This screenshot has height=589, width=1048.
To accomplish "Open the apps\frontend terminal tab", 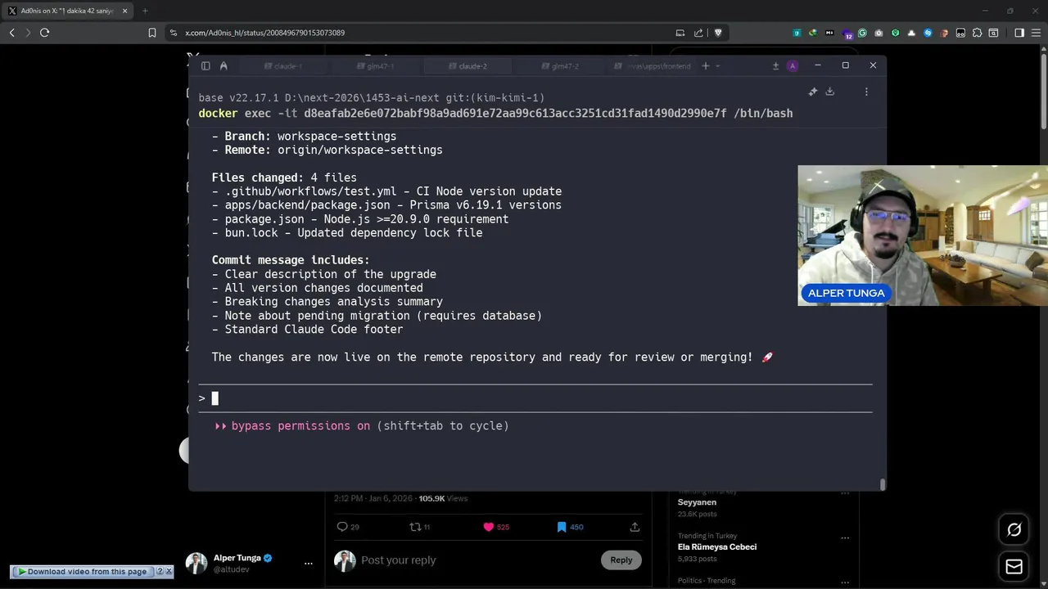I will [653, 65].
